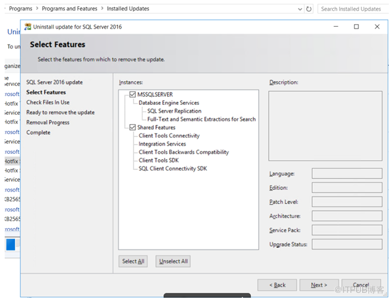Select Full-Text and Semantic Extractions for Search

[201, 119]
